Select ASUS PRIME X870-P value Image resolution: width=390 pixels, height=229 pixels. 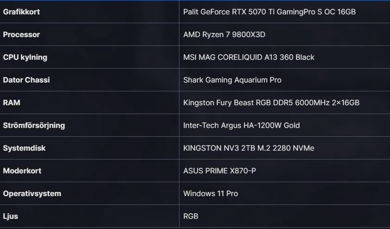click(x=219, y=171)
